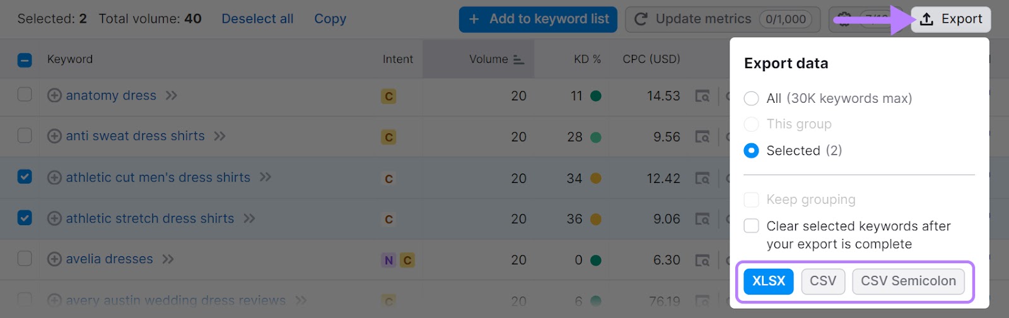Click double-chevron next to athletic cut men's dress shirts
Screen dimensions: 1009x318
265,177
